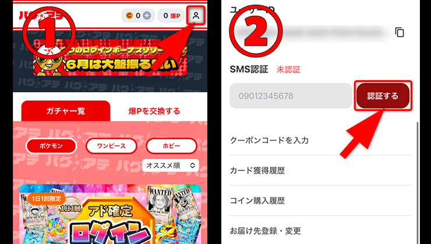Screen dimensions: 431x244
Task: Tap the plus icon to add coins
Action: click(147, 16)
